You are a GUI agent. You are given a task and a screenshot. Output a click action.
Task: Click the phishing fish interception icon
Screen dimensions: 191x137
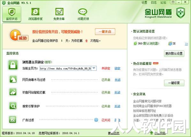pyautogui.click(x=13, y=92)
